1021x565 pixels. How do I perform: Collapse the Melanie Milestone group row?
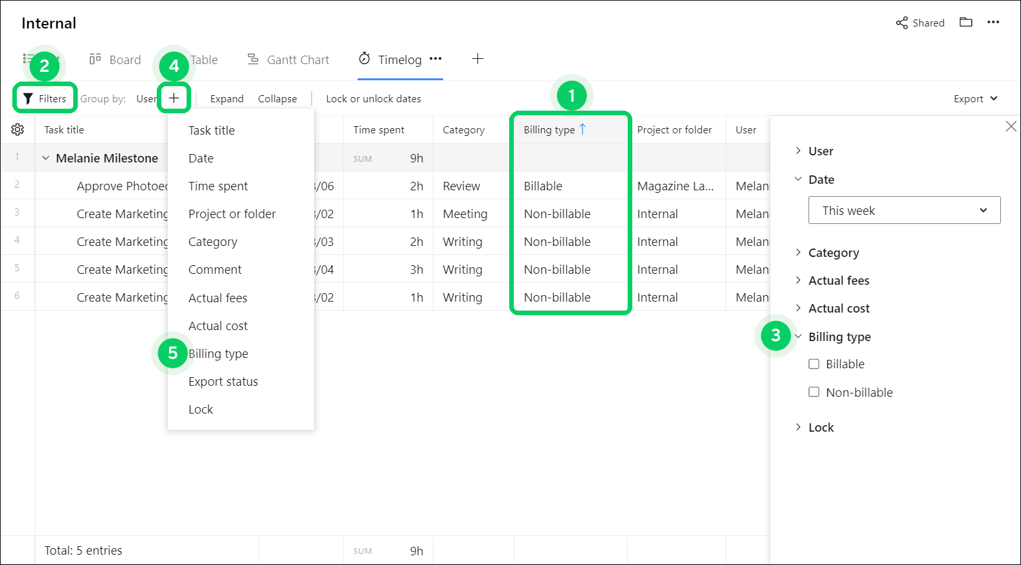coord(46,158)
